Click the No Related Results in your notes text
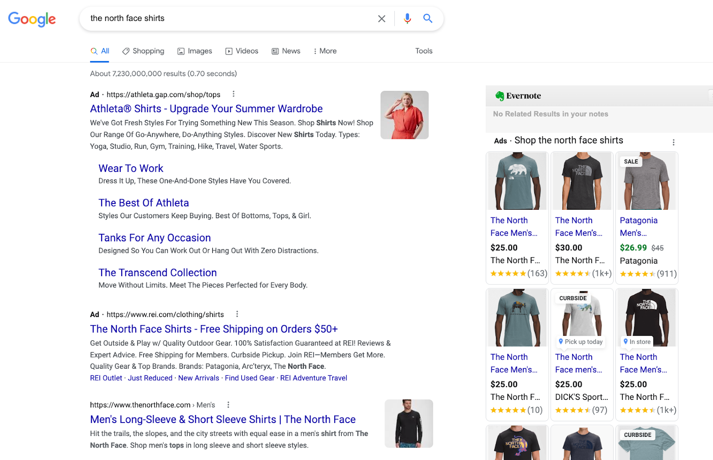The width and height of the screenshot is (713, 460). (x=550, y=114)
